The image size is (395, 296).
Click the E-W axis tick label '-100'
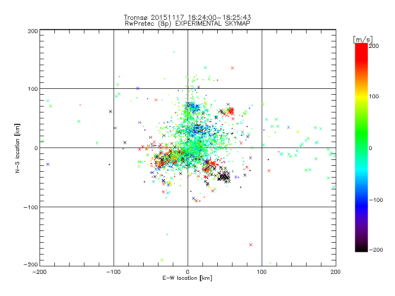[114, 272]
